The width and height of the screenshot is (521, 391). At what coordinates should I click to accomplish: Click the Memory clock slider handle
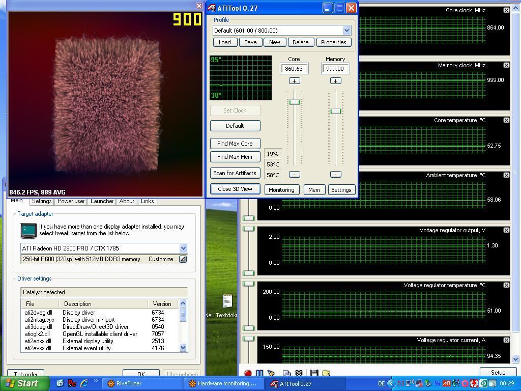click(336, 111)
